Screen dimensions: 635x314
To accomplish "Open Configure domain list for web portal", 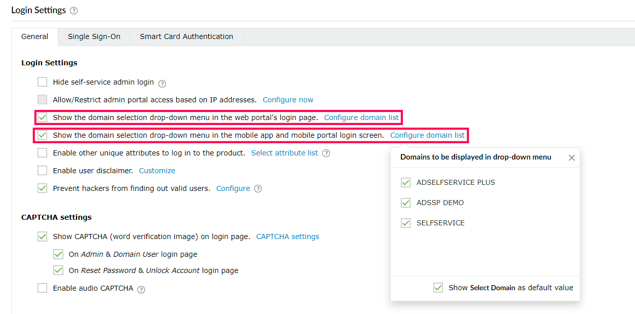I will pyautogui.click(x=361, y=117).
